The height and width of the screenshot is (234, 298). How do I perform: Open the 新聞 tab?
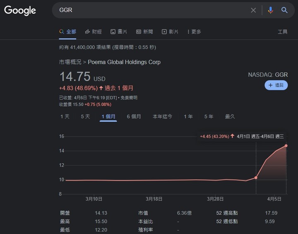(x=144, y=32)
